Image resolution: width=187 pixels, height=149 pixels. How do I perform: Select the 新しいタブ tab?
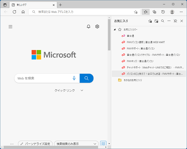pos(33,5)
